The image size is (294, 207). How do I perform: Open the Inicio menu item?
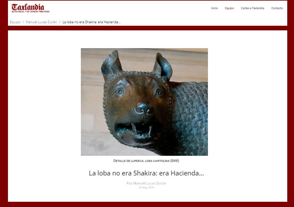point(214,8)
